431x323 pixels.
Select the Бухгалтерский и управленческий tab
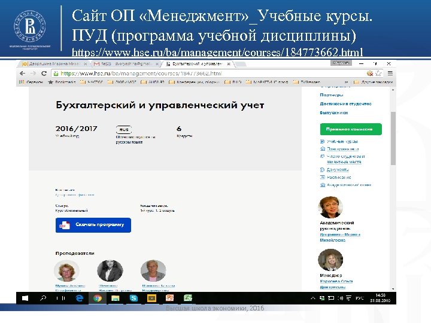[198, 64]
